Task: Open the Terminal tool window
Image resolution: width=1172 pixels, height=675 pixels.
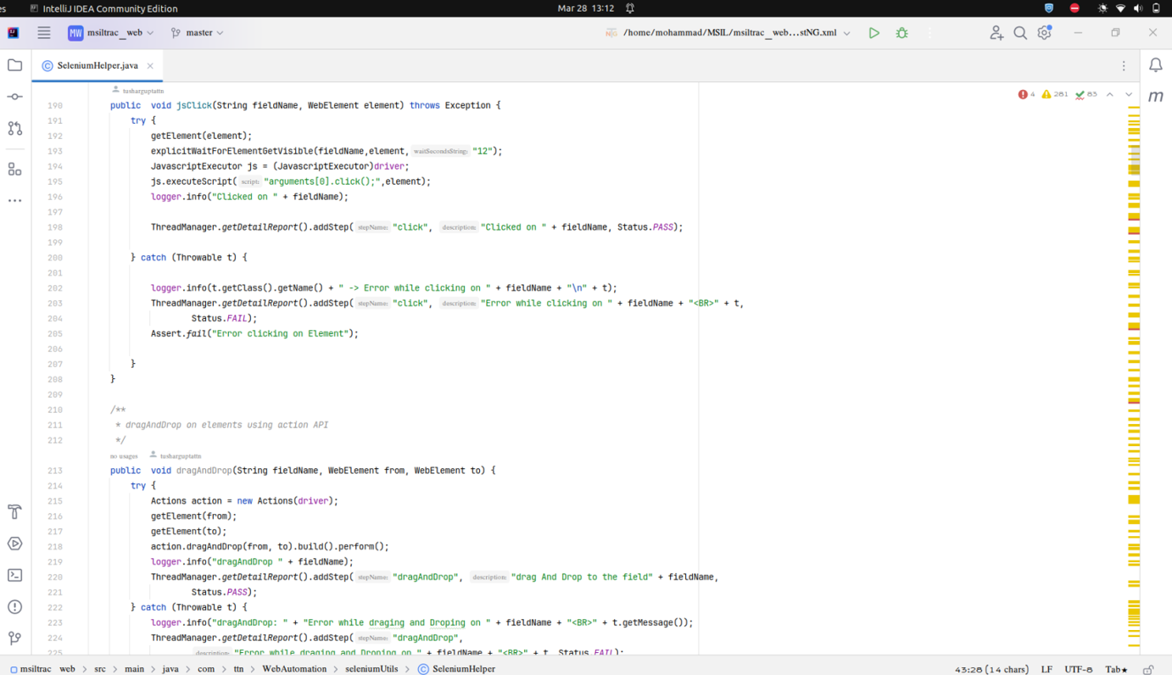Action: 14,575
